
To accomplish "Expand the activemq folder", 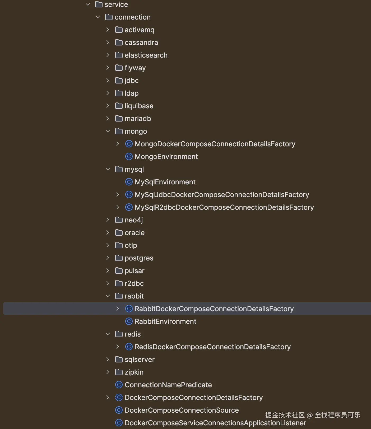I will (x=108, y=30).
